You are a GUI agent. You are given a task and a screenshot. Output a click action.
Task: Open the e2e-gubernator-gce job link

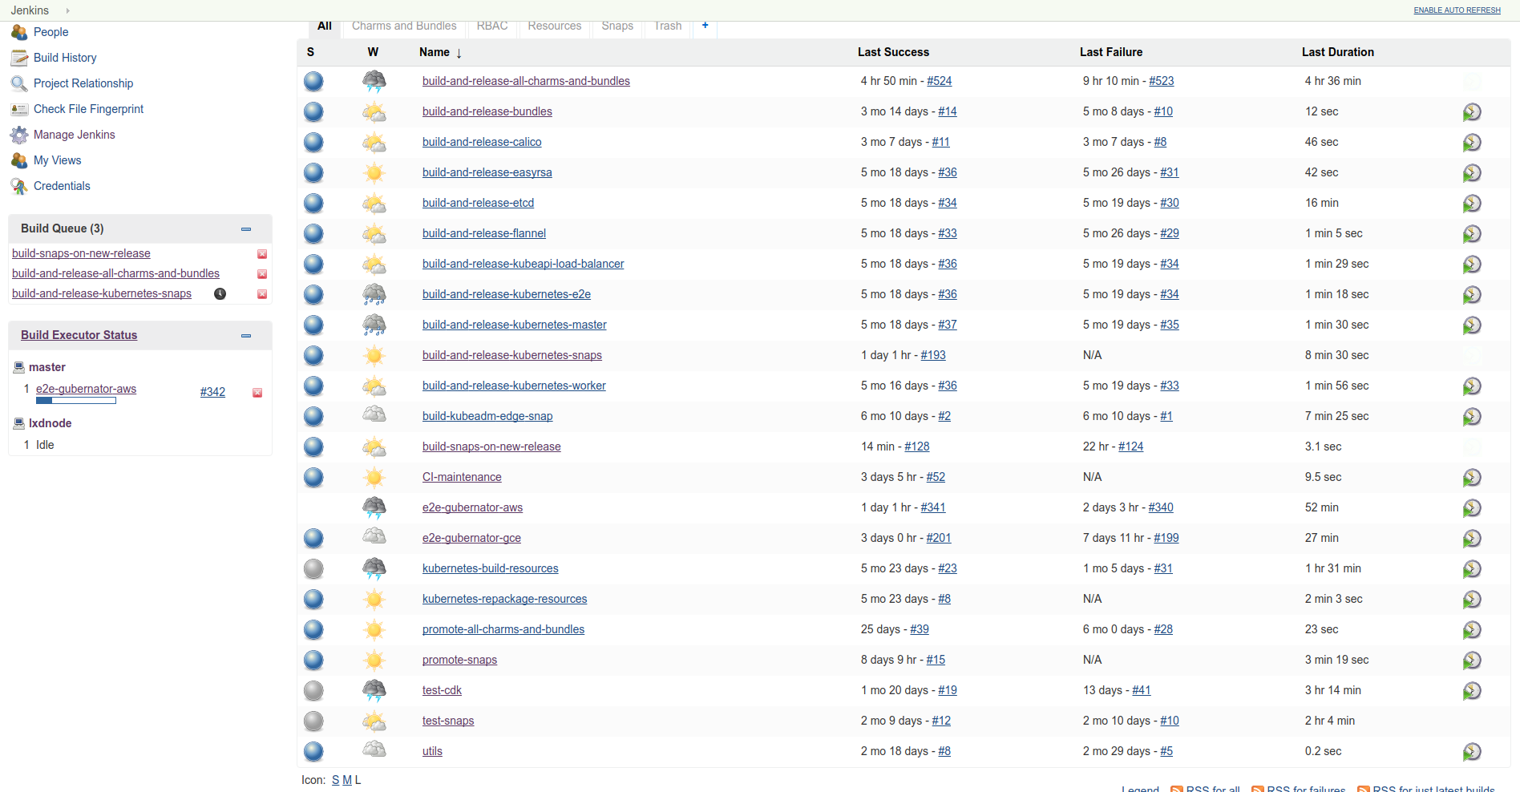(471, 538)
